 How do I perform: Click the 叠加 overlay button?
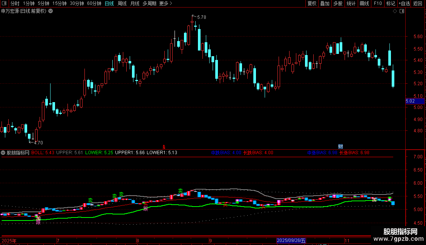[x=325, y=3]
